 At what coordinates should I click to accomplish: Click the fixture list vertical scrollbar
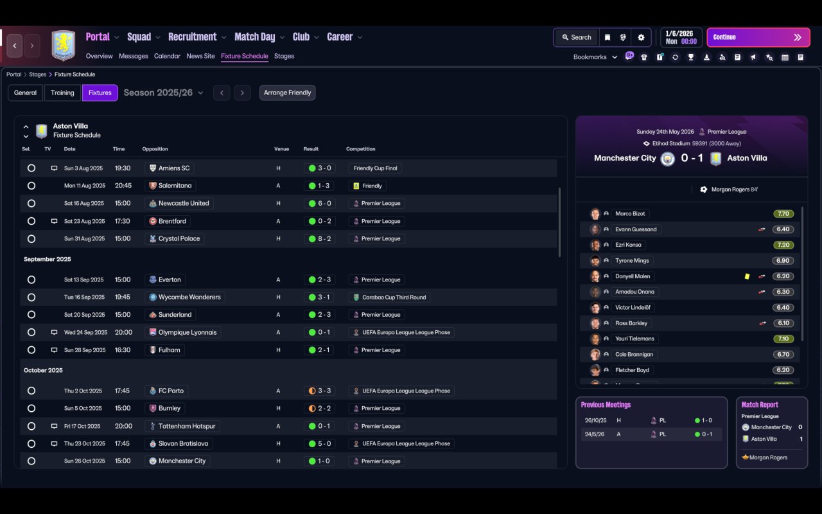(559, 222)
